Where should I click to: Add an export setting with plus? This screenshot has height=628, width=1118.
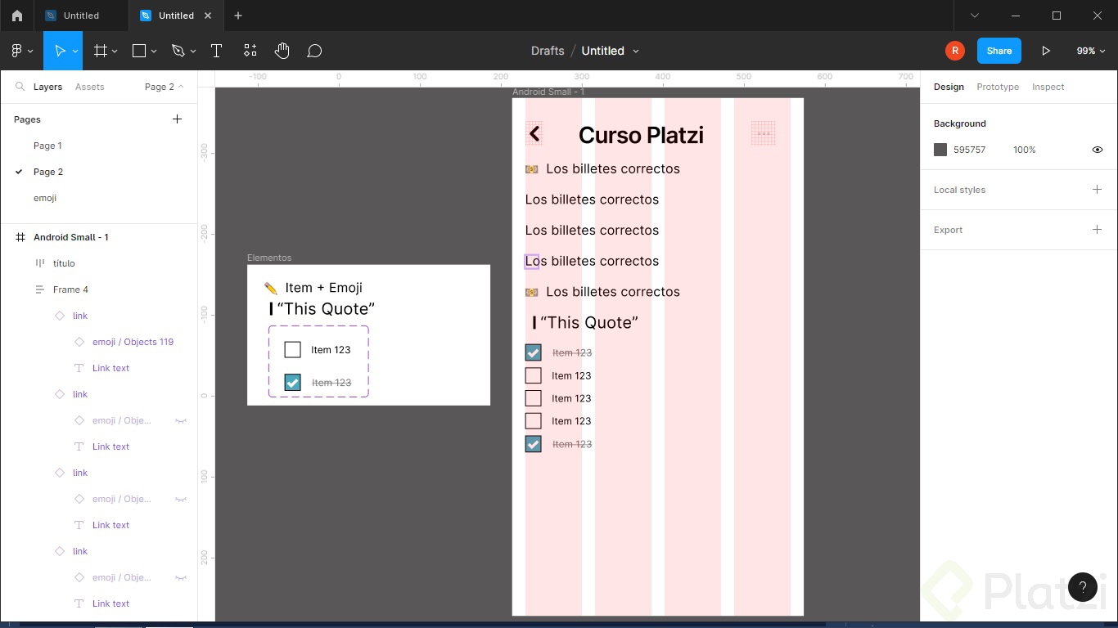pyautogui.click(x=1097, y=230)
